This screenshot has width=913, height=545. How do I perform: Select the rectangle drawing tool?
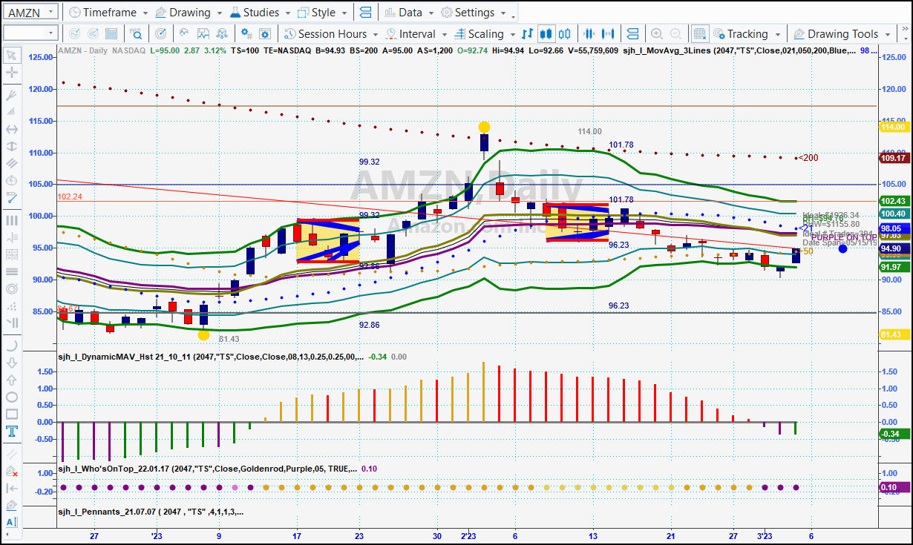12,414
